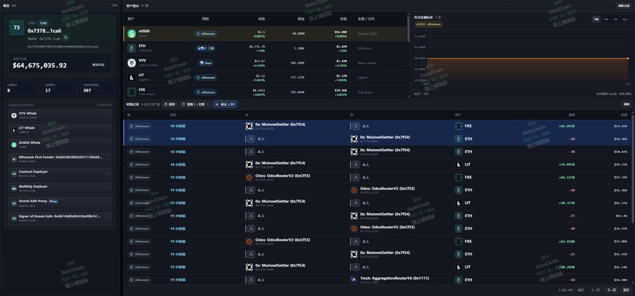Click ethereum network chip in the sUSDS row

point(205,33)
